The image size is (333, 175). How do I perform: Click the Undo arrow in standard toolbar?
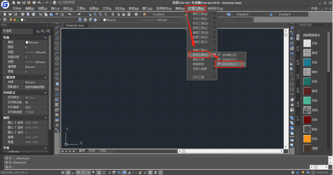[x=70, y=14]
